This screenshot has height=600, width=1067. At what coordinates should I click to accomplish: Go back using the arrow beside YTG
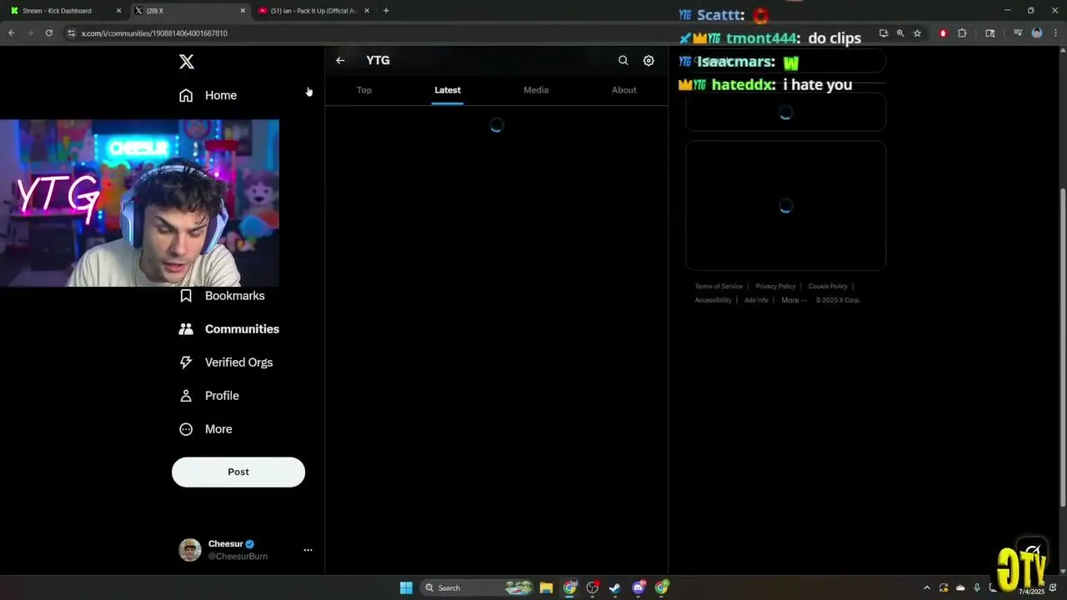tap(340, 60)
